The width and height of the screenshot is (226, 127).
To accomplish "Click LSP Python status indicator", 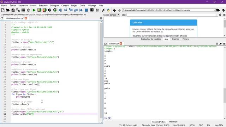I will tap(128, 125).
